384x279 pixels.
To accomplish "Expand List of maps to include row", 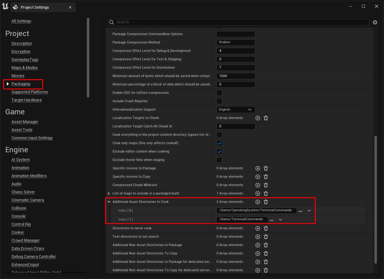I will pos(109,194).
